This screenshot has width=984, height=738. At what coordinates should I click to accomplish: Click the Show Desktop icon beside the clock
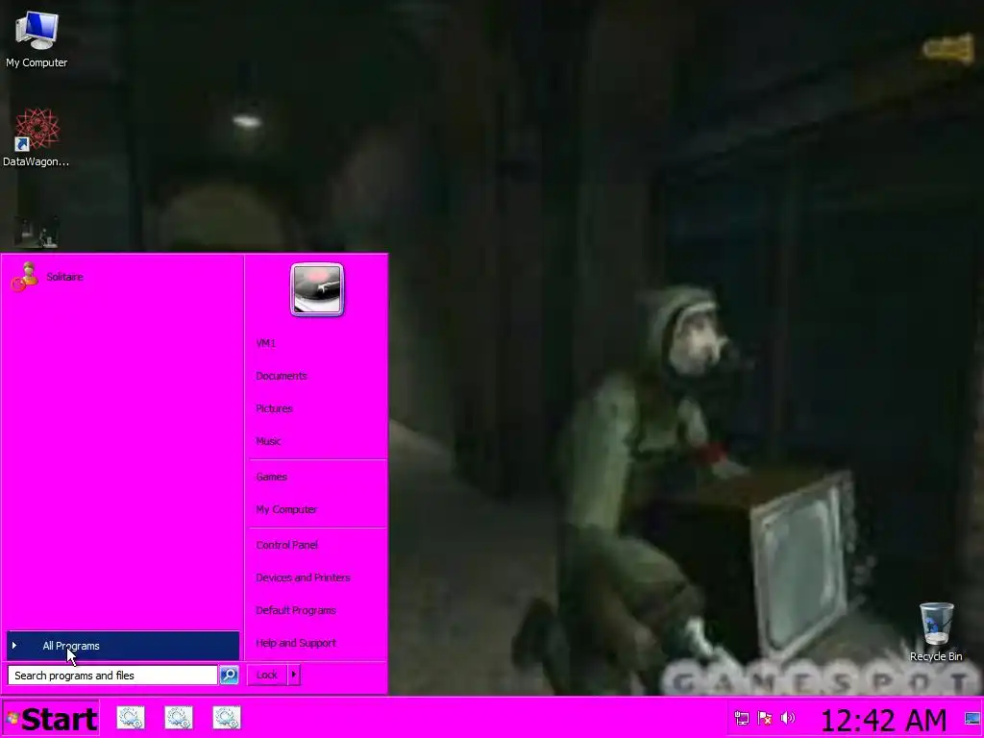[x=972, y=719]
